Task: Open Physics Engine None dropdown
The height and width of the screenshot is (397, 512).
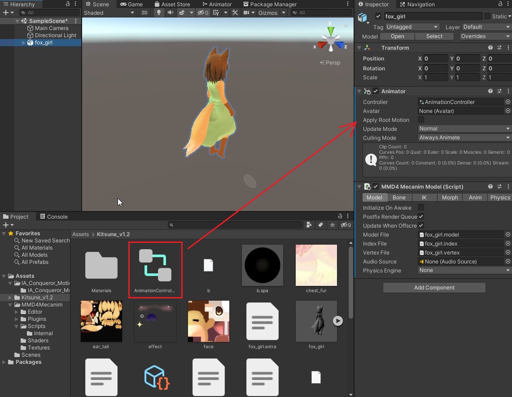Action: pos(464,270)
